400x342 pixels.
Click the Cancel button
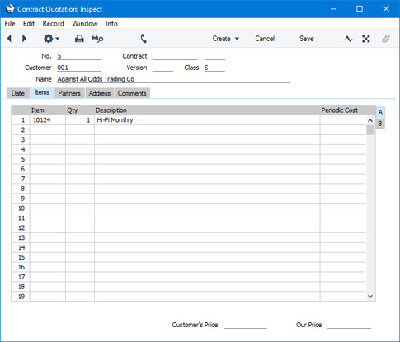(x=265, y=39)
